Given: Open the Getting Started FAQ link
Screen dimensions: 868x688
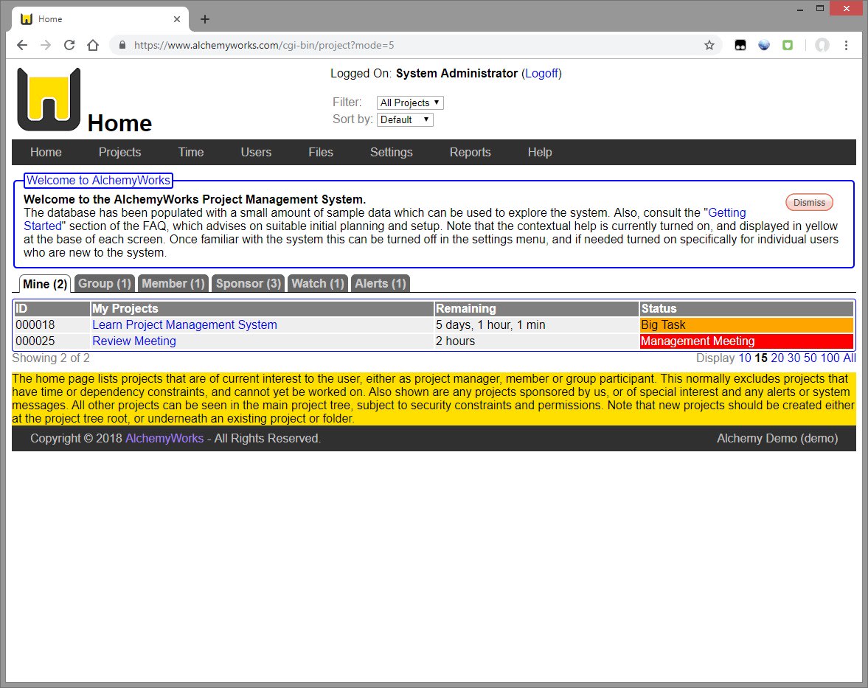Looking at the screenshot, I should pos(727,212).
